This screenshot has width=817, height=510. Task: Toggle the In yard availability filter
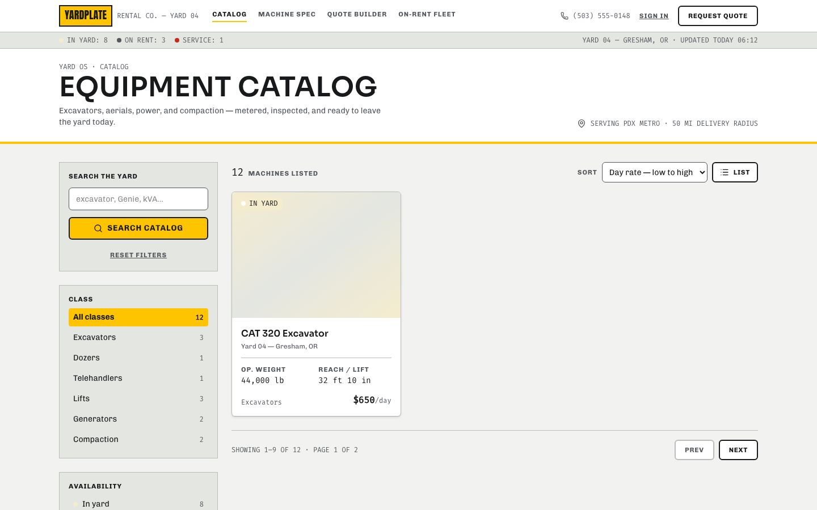pos(138,504)
